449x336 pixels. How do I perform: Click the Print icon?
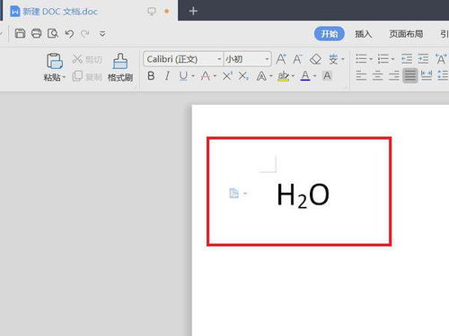[36, 33]
